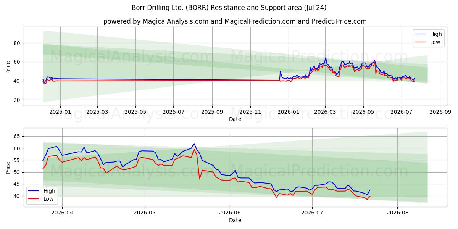Viewport: 458px width, 229px height.
Task: Click the blue line sample in top legend
Action: pyautogui.click(x=421, y=34)
